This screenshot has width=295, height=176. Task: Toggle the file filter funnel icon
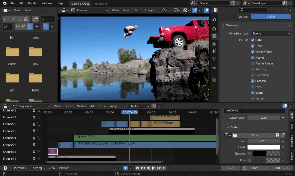45,27
